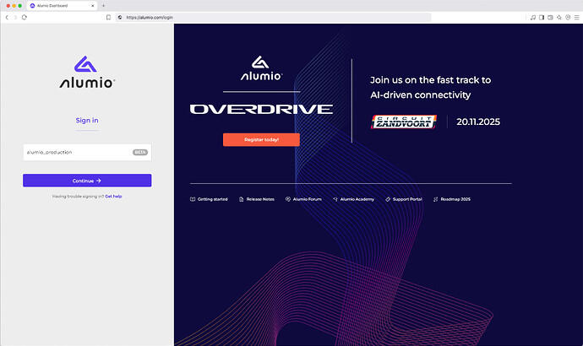
Task: Click the Register today! button
Action: click(261, 139)
